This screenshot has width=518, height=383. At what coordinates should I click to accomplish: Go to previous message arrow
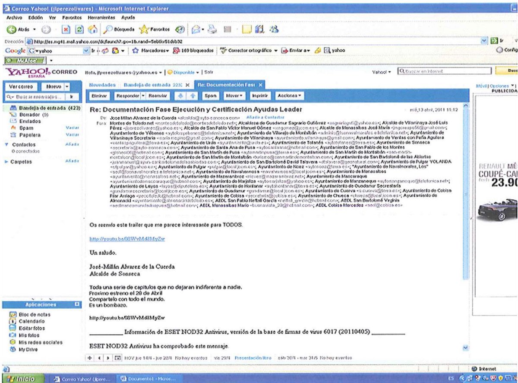click(182, 95)
